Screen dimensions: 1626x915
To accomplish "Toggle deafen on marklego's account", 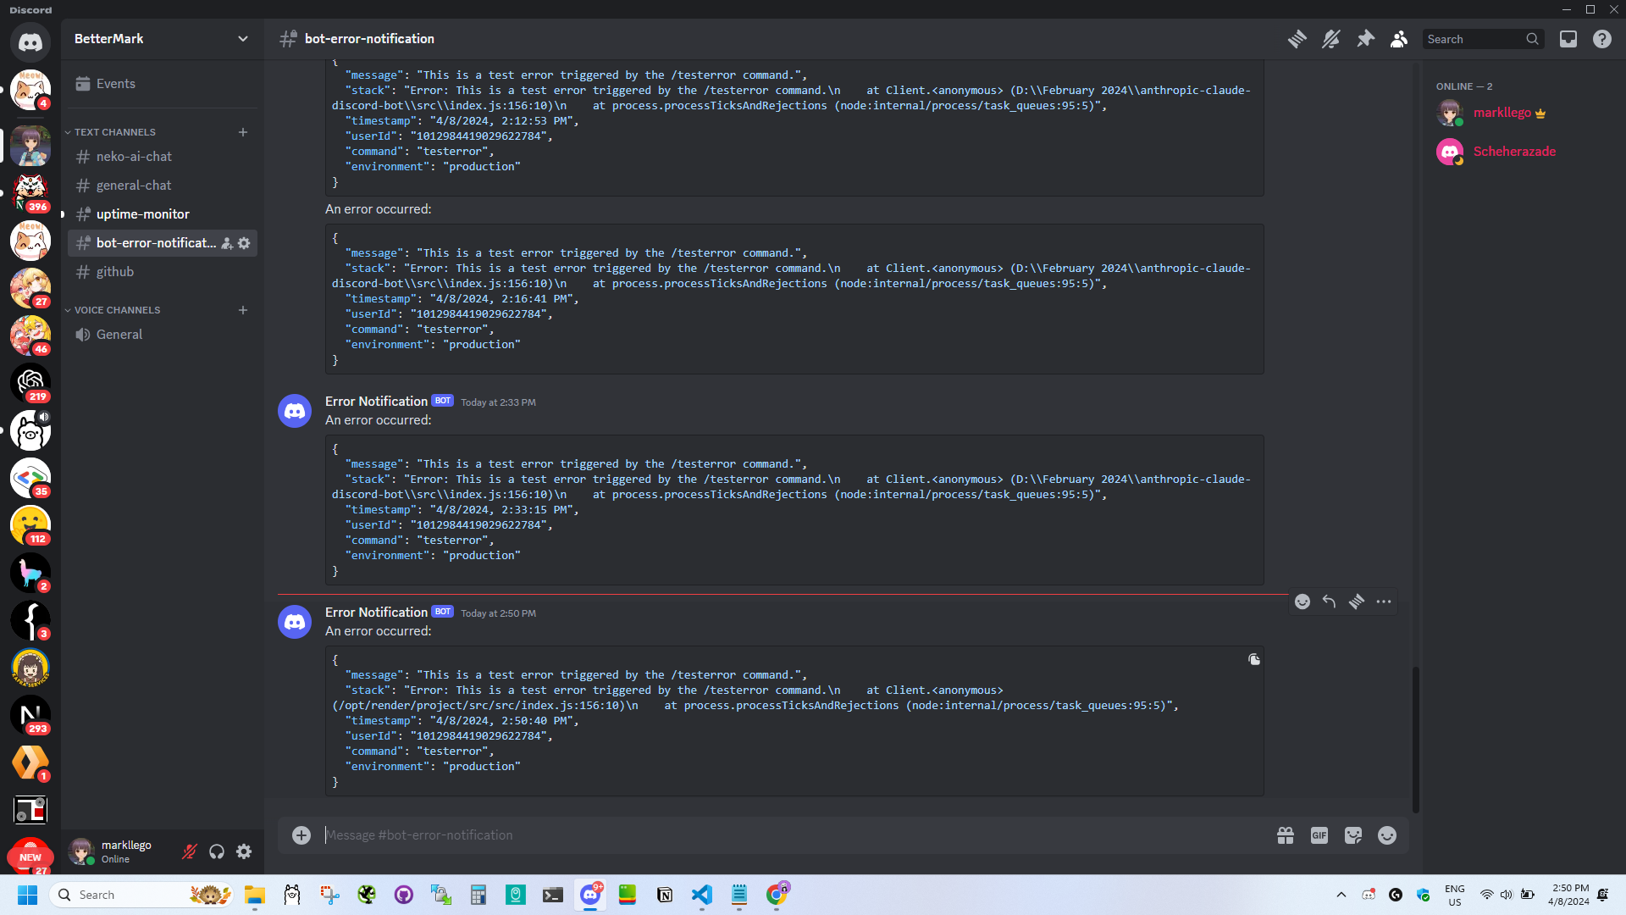I will click(x=217, y=851).
